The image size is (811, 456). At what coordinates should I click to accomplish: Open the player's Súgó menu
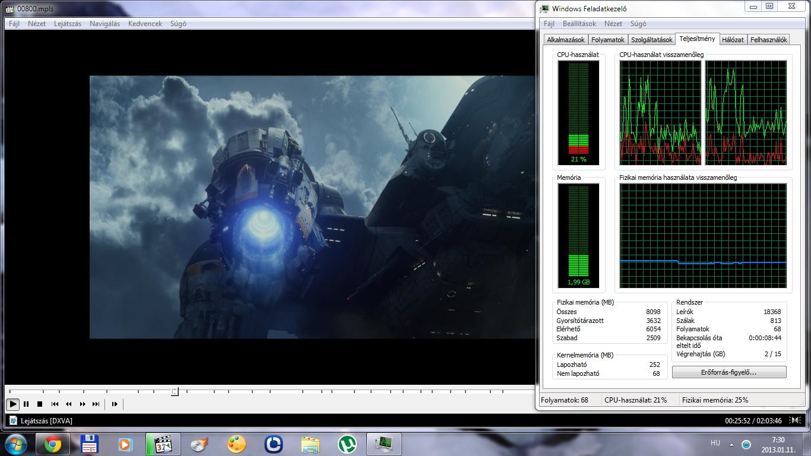tap(178, 24)
